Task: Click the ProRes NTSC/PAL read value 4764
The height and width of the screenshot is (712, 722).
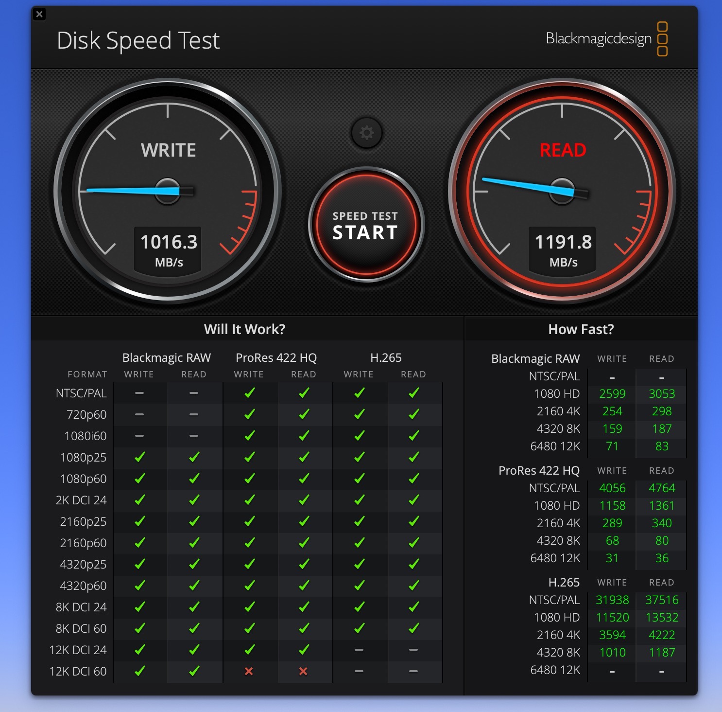Action: point(662,488)
